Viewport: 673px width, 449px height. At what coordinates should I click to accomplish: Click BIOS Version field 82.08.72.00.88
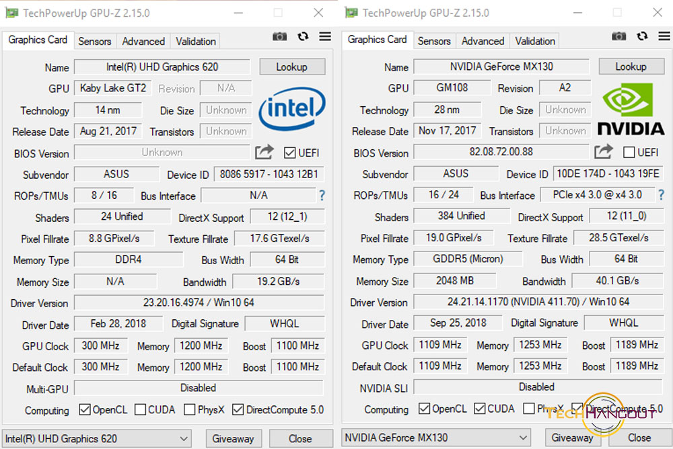[x=501, y=152]
